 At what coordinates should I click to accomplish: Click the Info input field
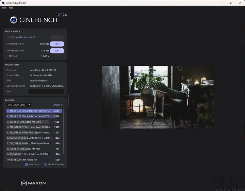click(46, 92)
